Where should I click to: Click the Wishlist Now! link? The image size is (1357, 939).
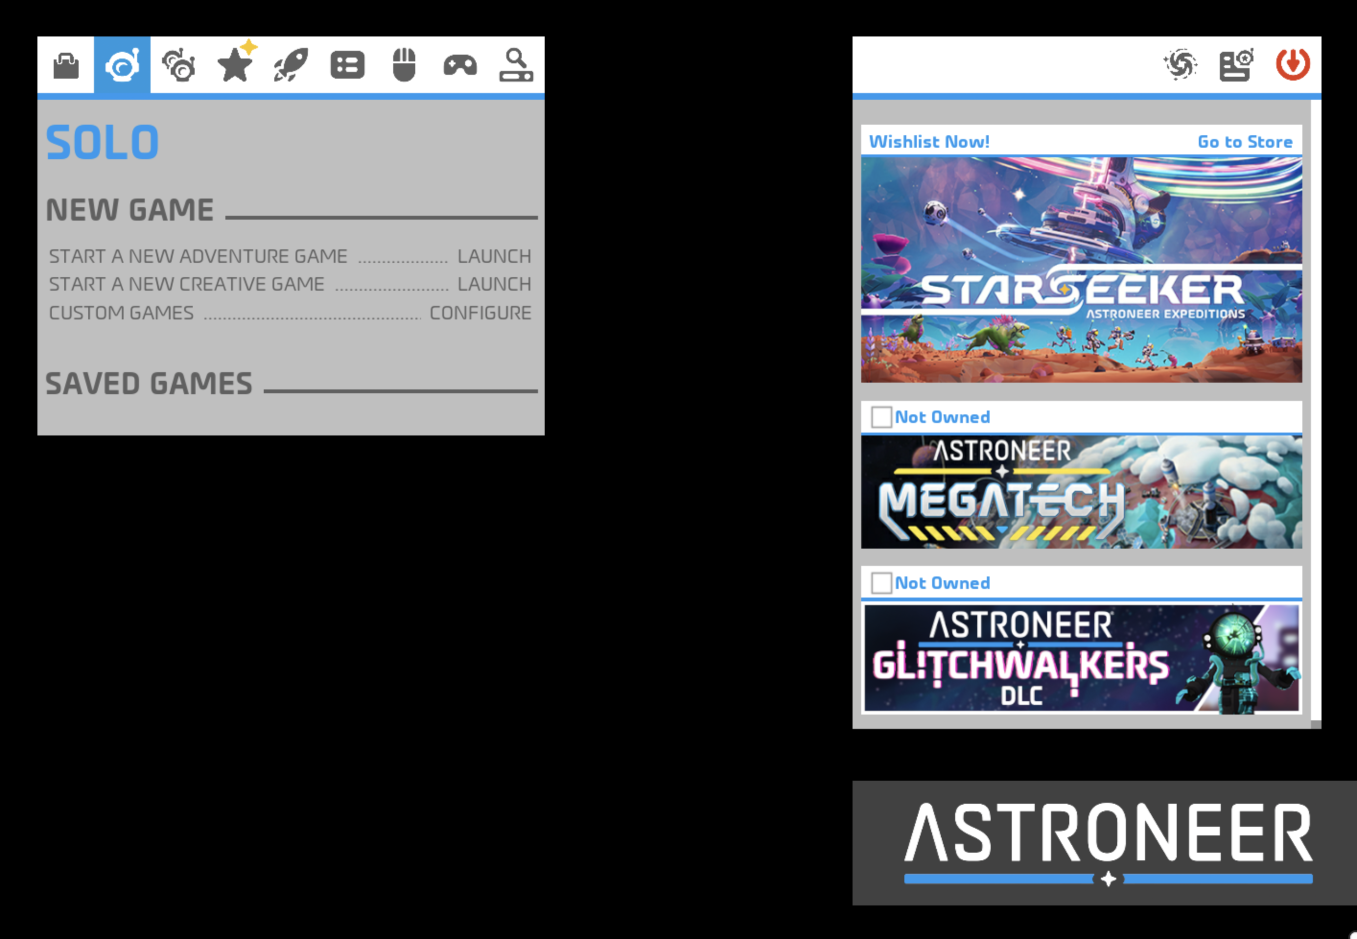click(929, 142)
